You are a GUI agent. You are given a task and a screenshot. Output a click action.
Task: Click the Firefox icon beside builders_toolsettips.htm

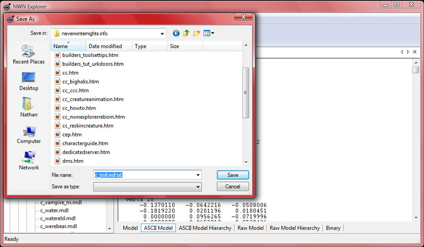[x=57, y=55]
